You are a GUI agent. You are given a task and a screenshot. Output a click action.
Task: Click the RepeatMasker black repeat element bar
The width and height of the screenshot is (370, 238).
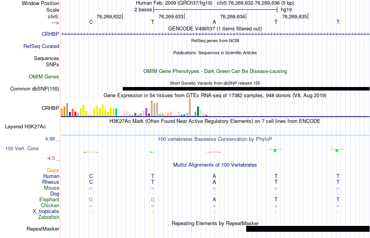pyautogui.click(x=308, y=229)
